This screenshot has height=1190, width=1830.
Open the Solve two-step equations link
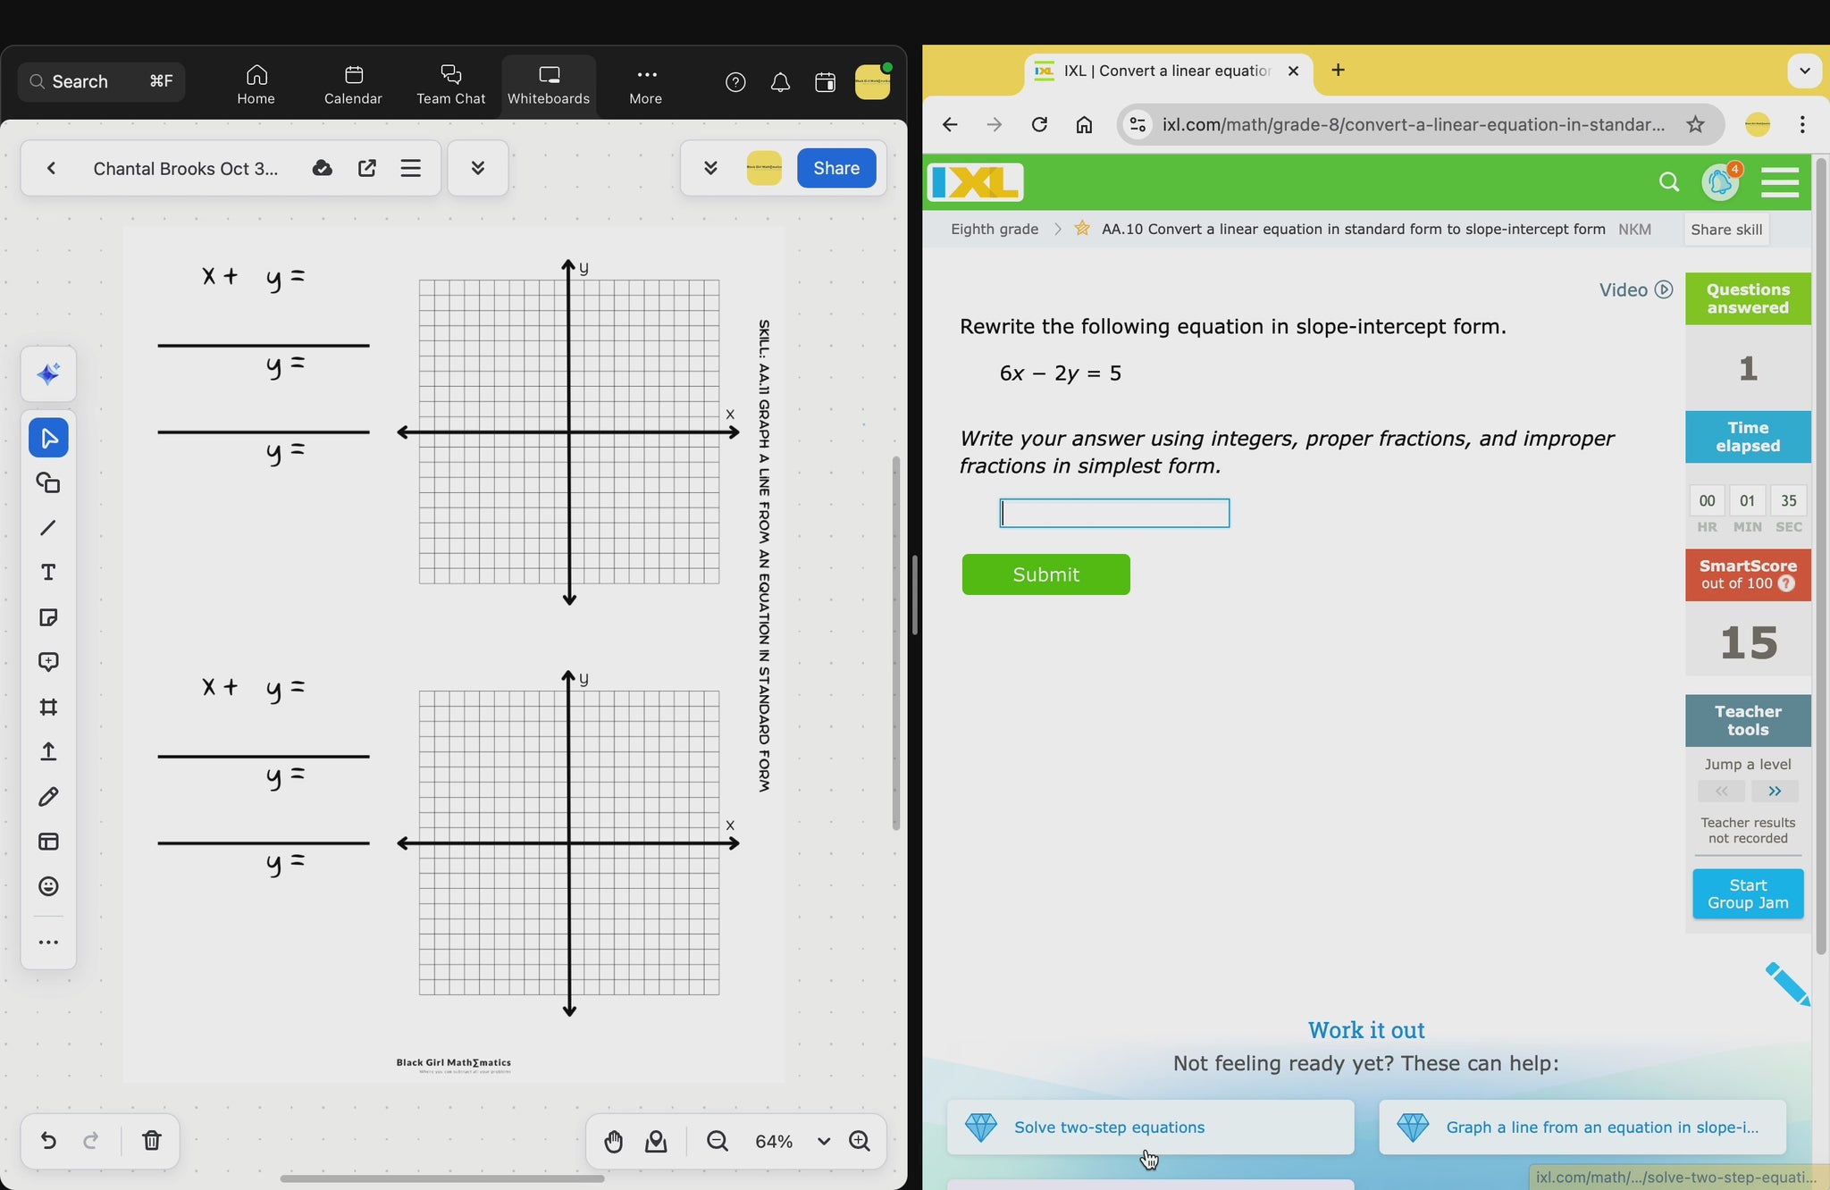pos(1109,1127)
